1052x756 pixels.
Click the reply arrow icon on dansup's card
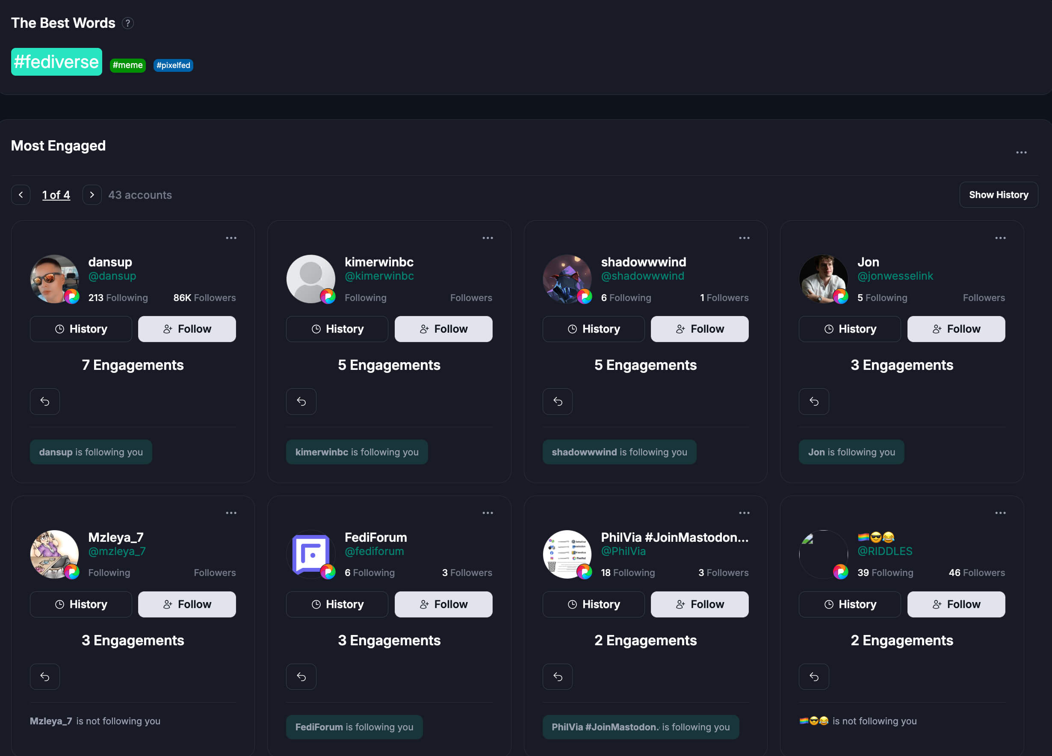point(44,401)
